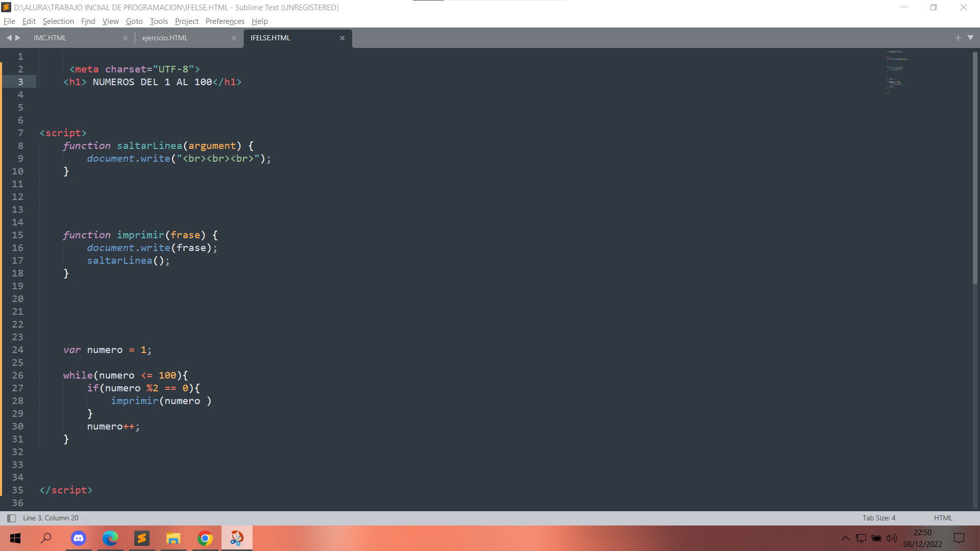Open the Help menu

click(259, 21)
